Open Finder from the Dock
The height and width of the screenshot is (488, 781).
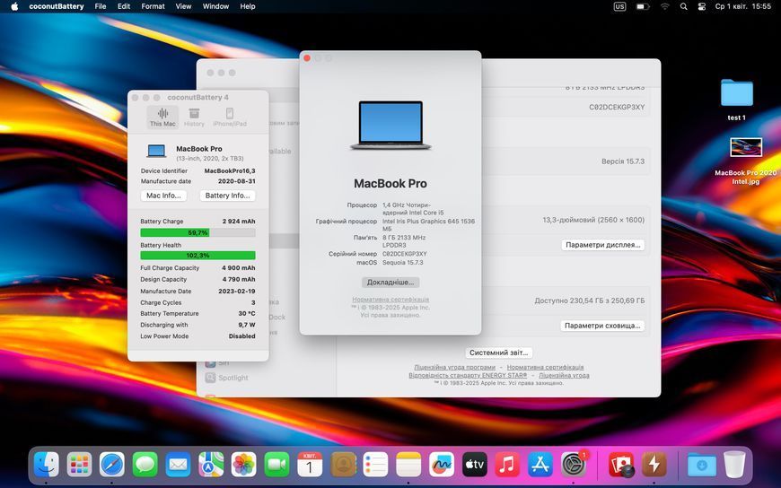(47, 465)
